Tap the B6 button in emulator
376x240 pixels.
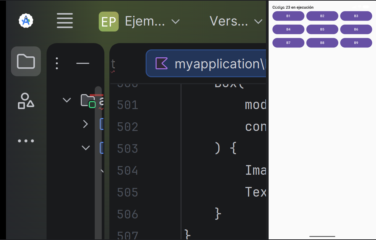point(356,30)
